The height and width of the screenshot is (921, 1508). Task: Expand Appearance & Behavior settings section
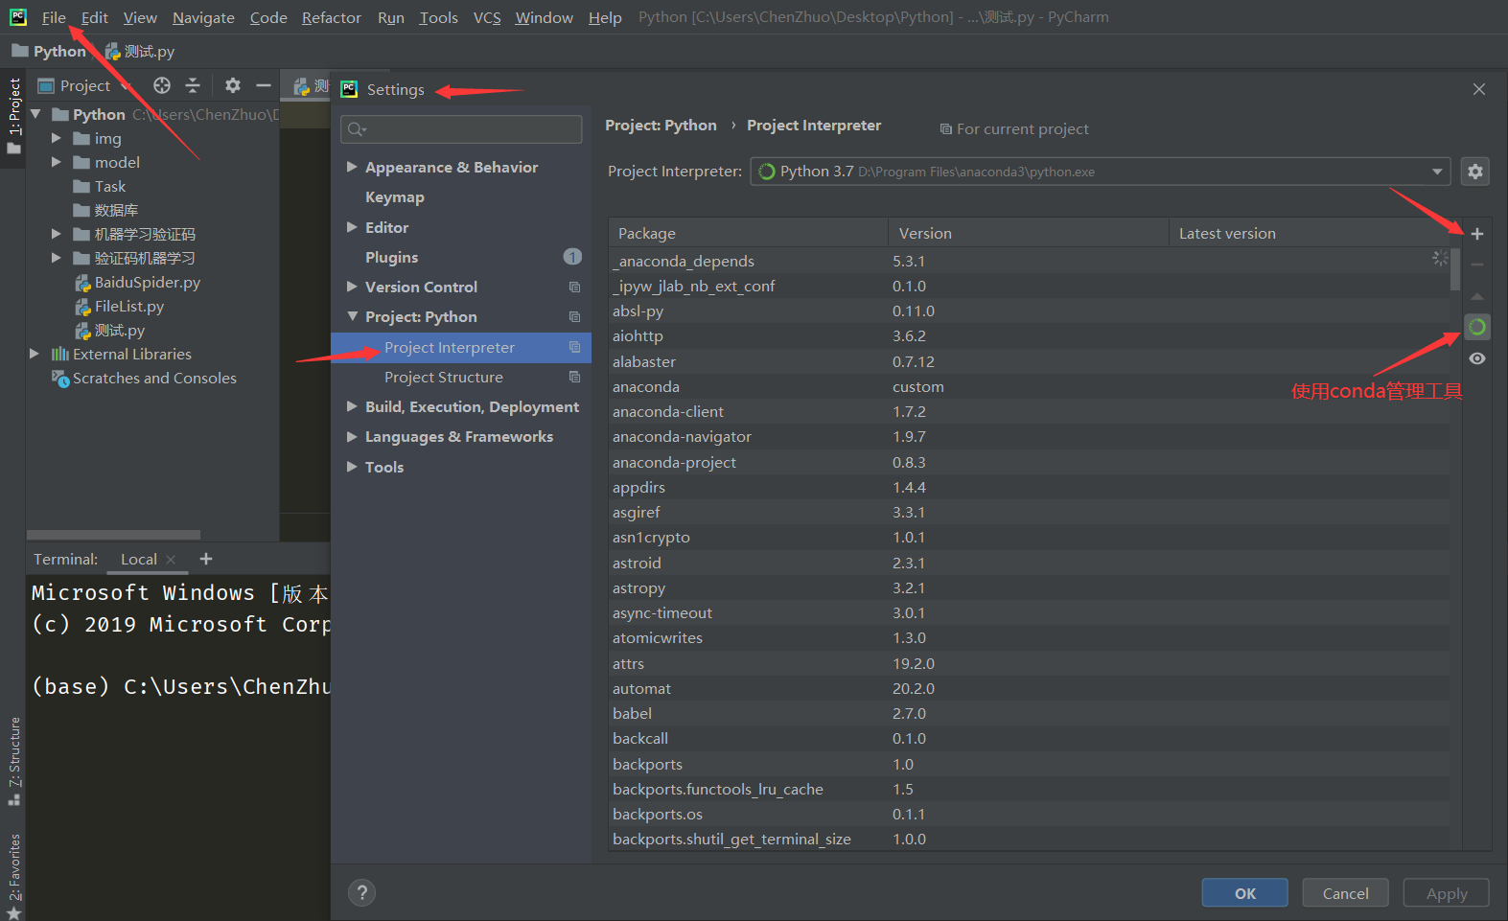[x=352, y=168]
